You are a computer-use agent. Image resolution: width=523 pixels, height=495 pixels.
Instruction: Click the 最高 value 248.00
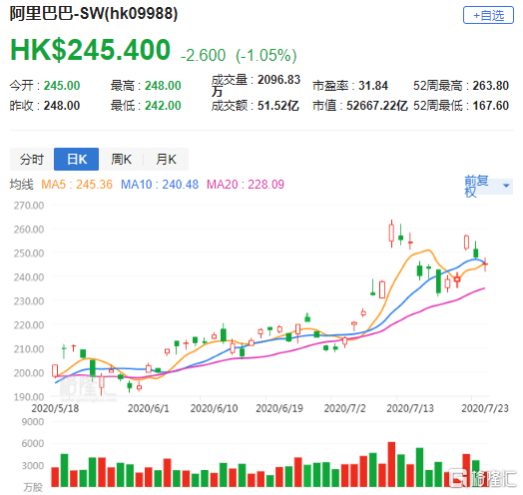coord(163,86)
